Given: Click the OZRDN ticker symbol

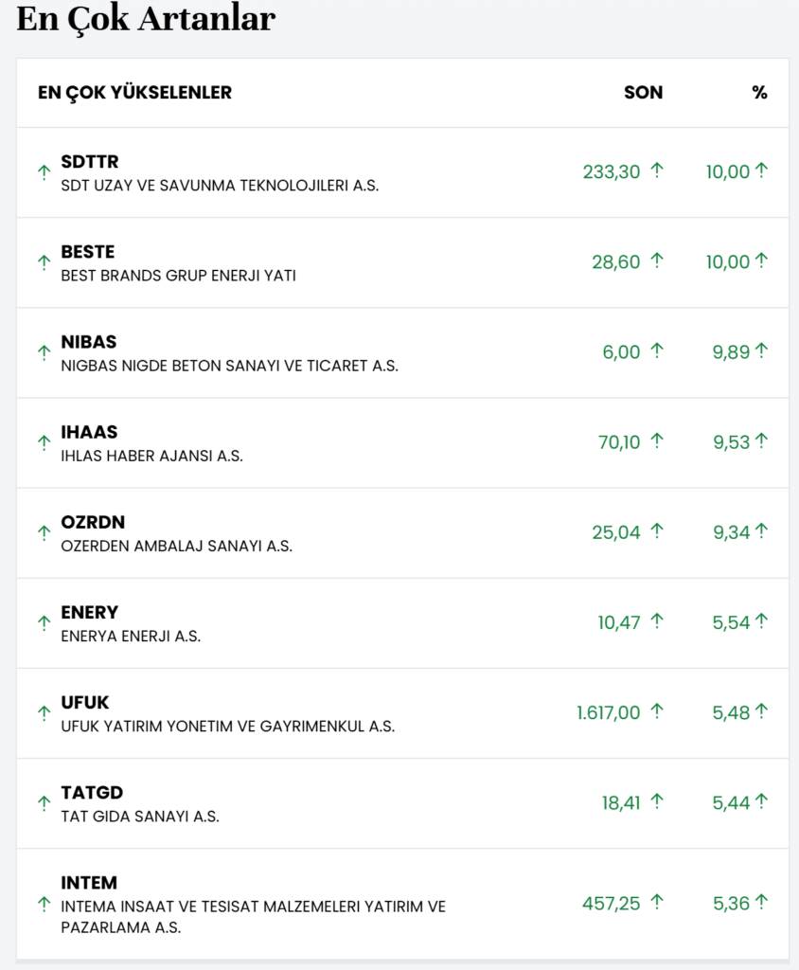Looking at the screenshot, I should [93, 522].
